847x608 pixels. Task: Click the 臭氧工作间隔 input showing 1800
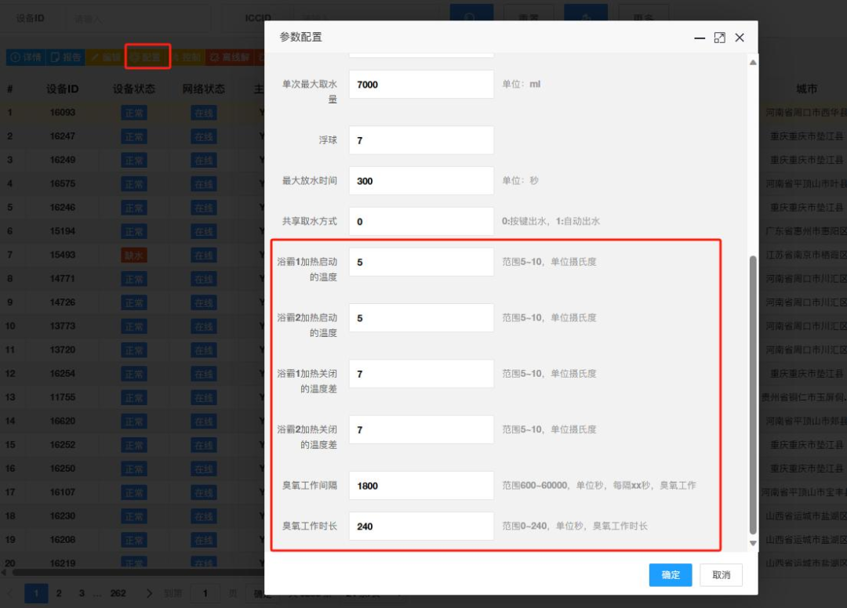click(x=421, y=486)
